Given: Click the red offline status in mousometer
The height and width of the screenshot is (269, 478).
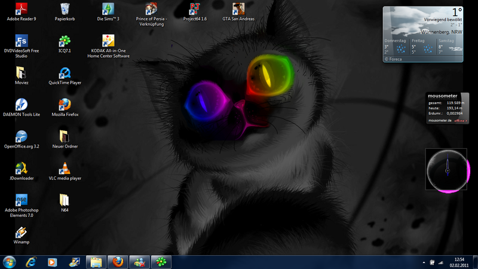Looking at the screenshot, I should click(461, 121).
